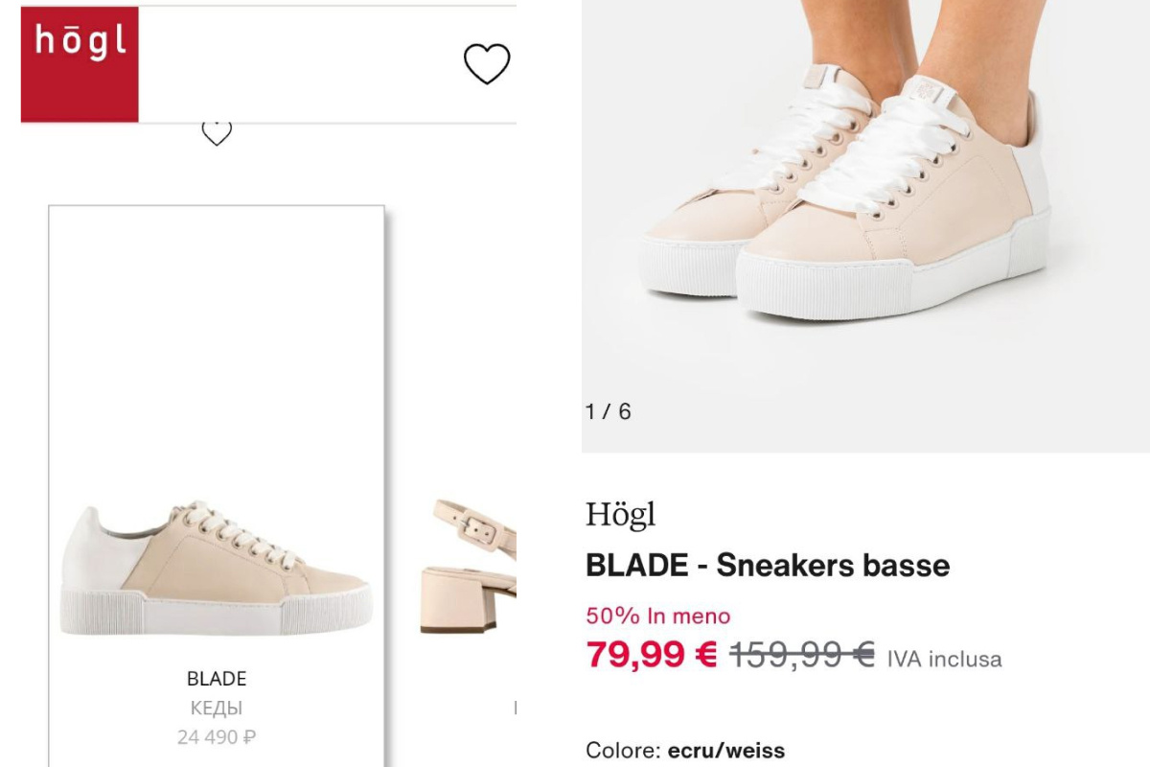
Task: Tap the small heart above the product card
Action: [x=217, y=132]
